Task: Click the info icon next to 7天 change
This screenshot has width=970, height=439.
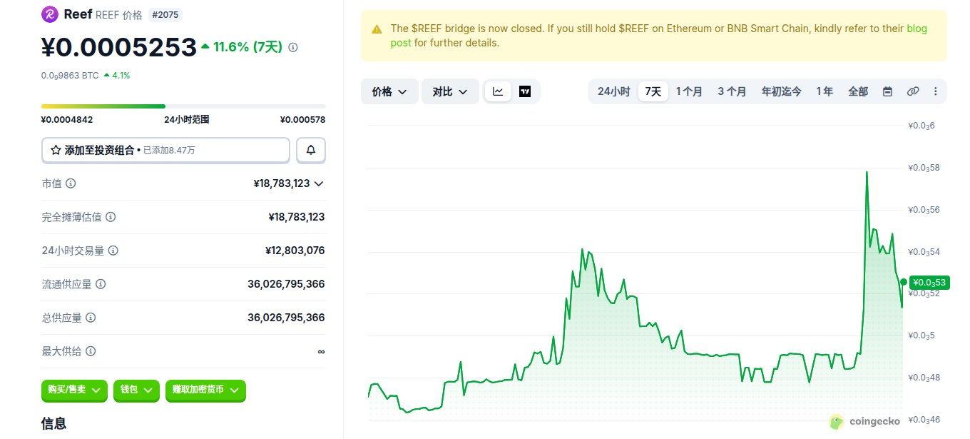Action: (293, 47)
